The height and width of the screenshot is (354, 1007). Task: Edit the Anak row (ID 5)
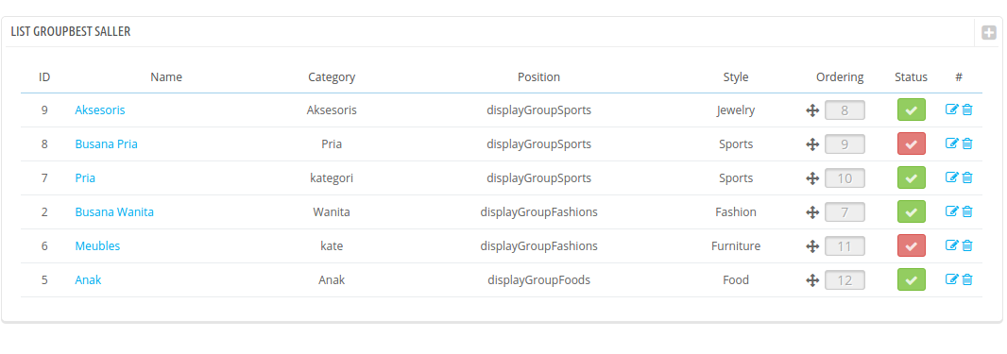pos(952,279)
